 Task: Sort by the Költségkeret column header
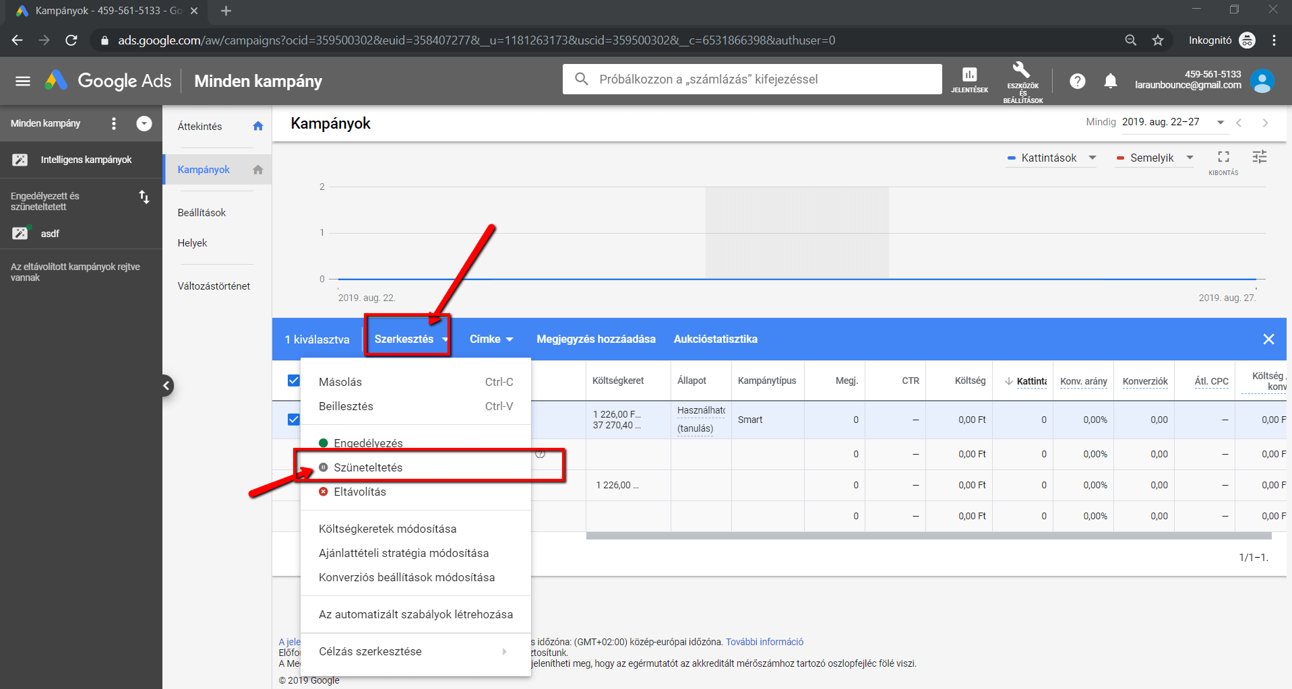618,381
